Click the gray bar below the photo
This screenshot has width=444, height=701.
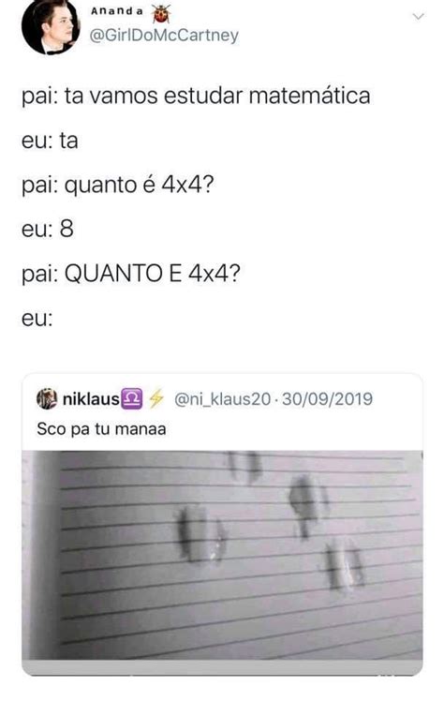tap(222, 668)
